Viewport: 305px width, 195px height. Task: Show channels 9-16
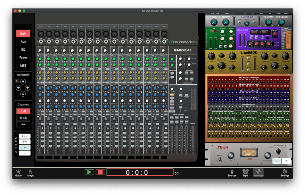(x=23, y=118)
